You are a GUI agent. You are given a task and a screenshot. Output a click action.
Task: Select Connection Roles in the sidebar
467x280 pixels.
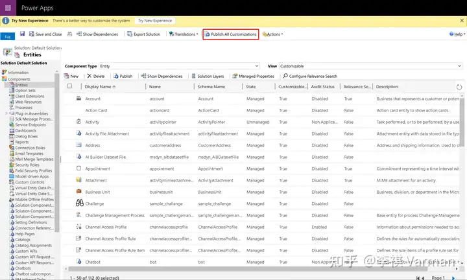point(30,148)
